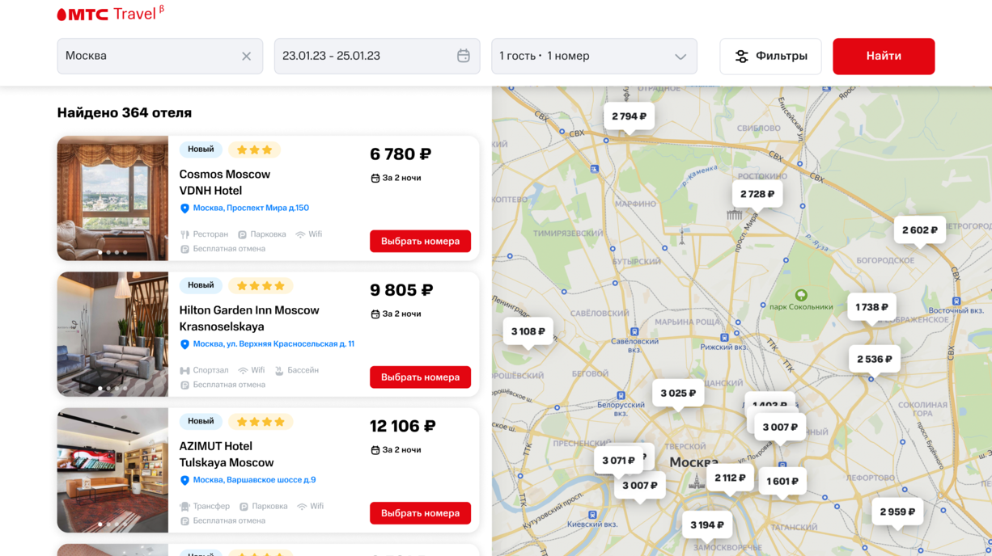Screen dimensions: 992x556
Task: Click the Парковка amenity icon on Cosmos card
Action: [242, 234]
